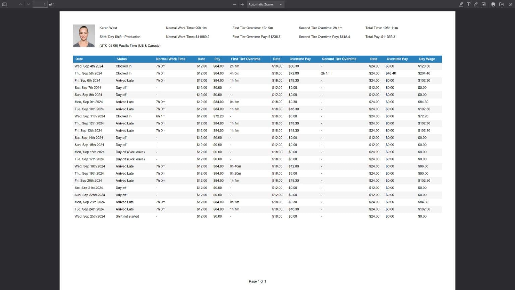Select the Add Text annotation tool
Image resolution: width=515 pixels, height=290 pixels.
coord(468,4)
